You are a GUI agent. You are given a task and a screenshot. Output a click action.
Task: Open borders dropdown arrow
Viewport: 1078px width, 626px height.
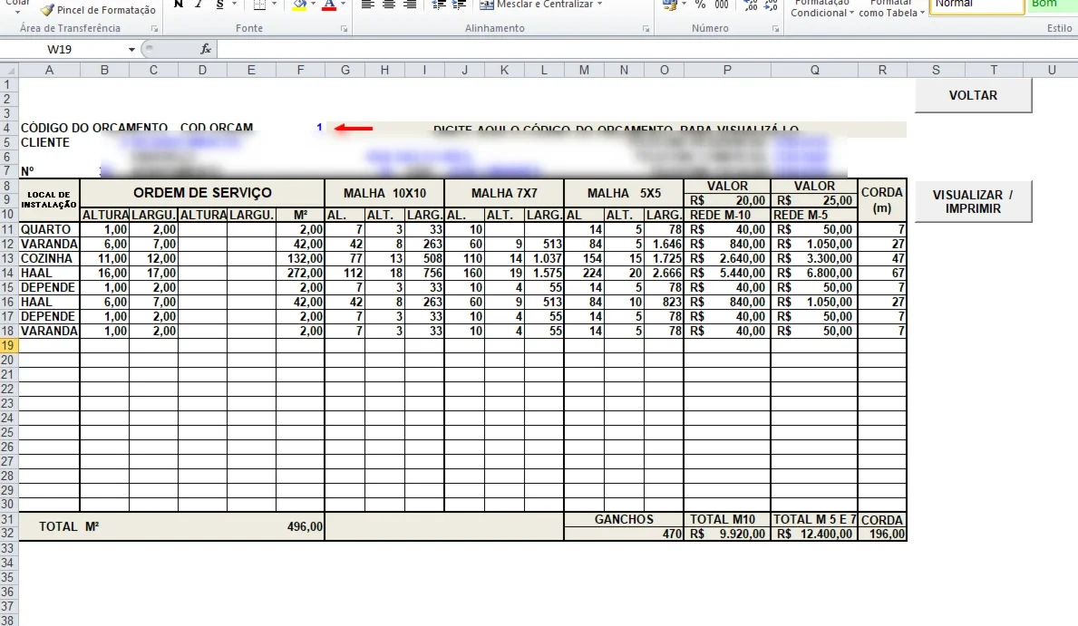(x=275, y=5)
